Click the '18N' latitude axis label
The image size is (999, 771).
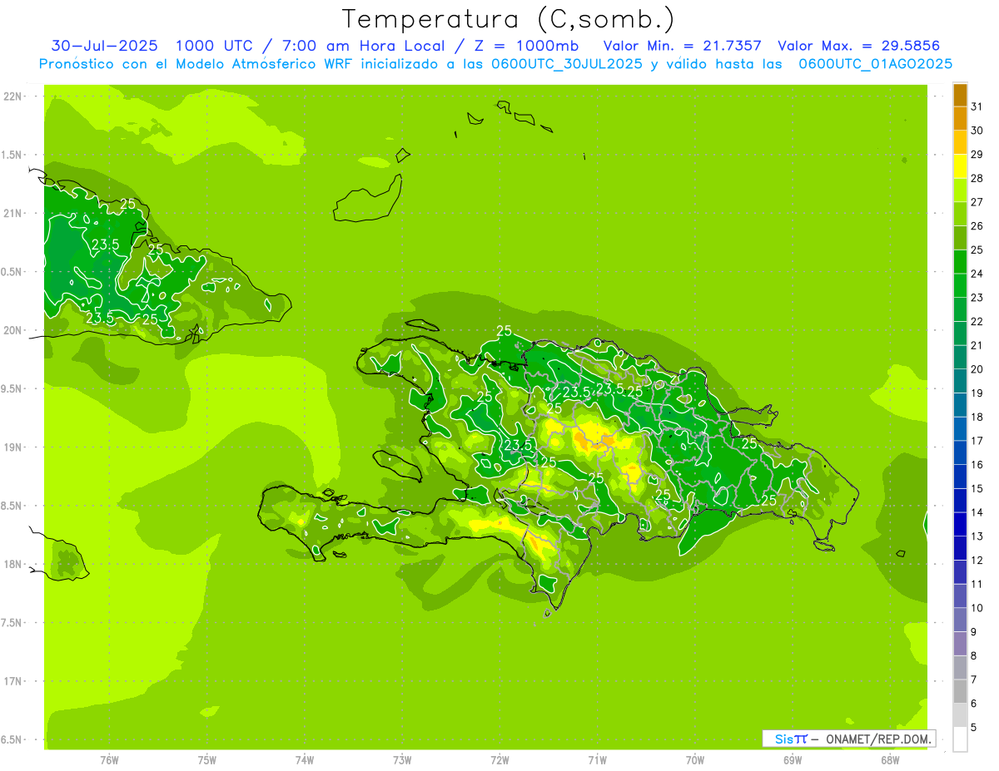coord(14,564)
